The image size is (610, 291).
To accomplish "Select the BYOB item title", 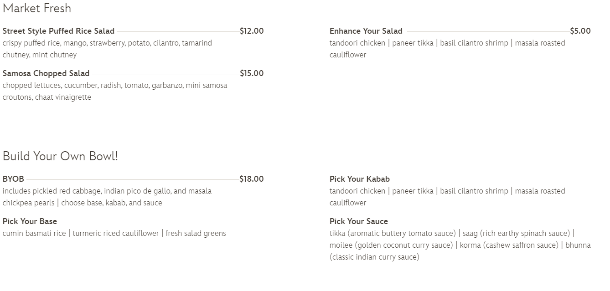I will click(x=13, y=179).
